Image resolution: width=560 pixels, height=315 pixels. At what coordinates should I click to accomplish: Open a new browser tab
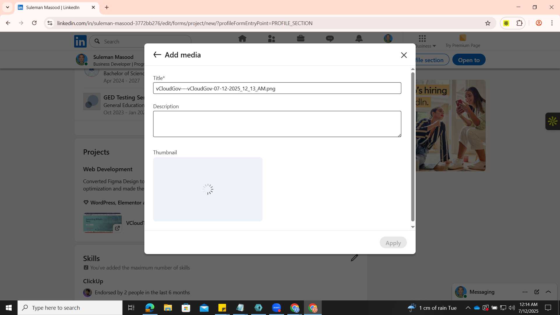click(107, 7)
